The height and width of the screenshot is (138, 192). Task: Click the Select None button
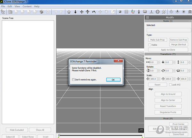click(28, 136)
